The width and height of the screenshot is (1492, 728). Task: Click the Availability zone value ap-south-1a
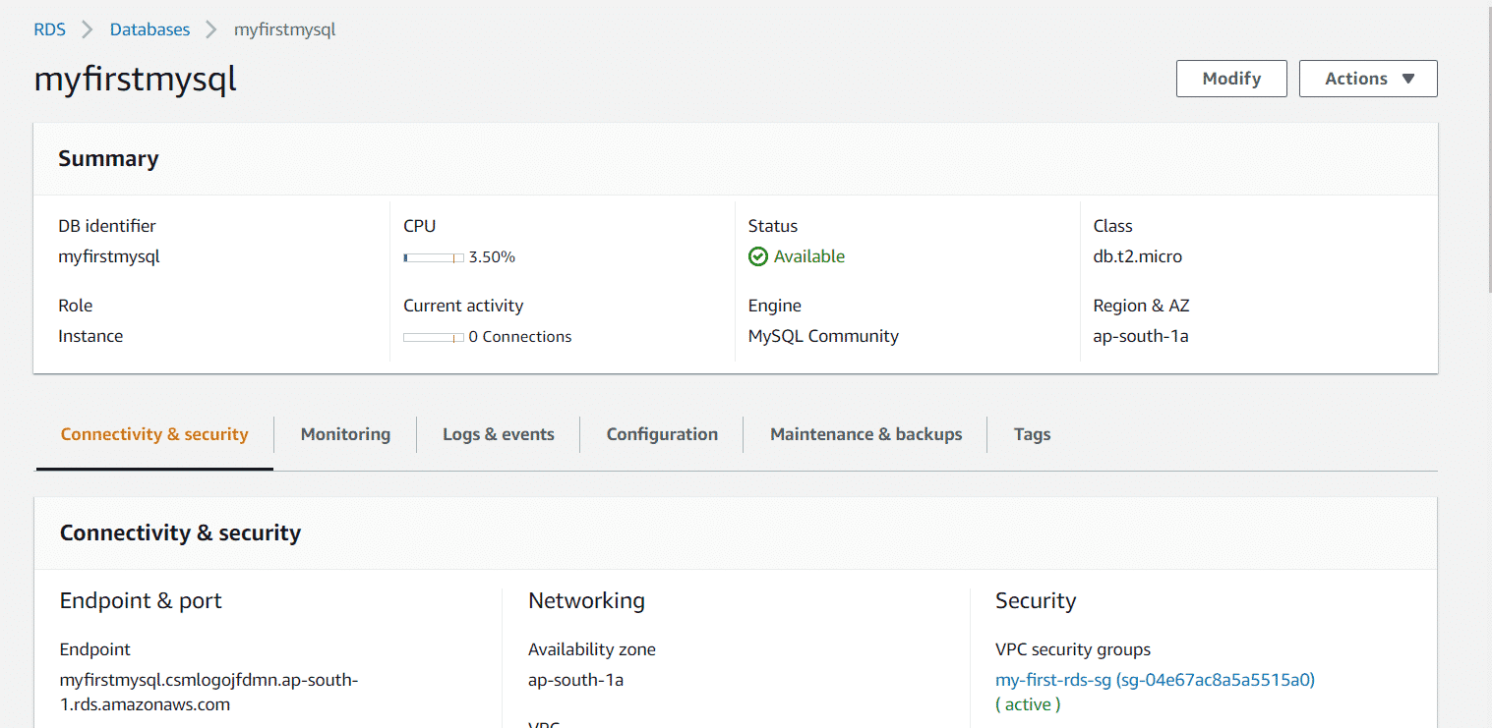pyautogui.click(x=575, y=679)
